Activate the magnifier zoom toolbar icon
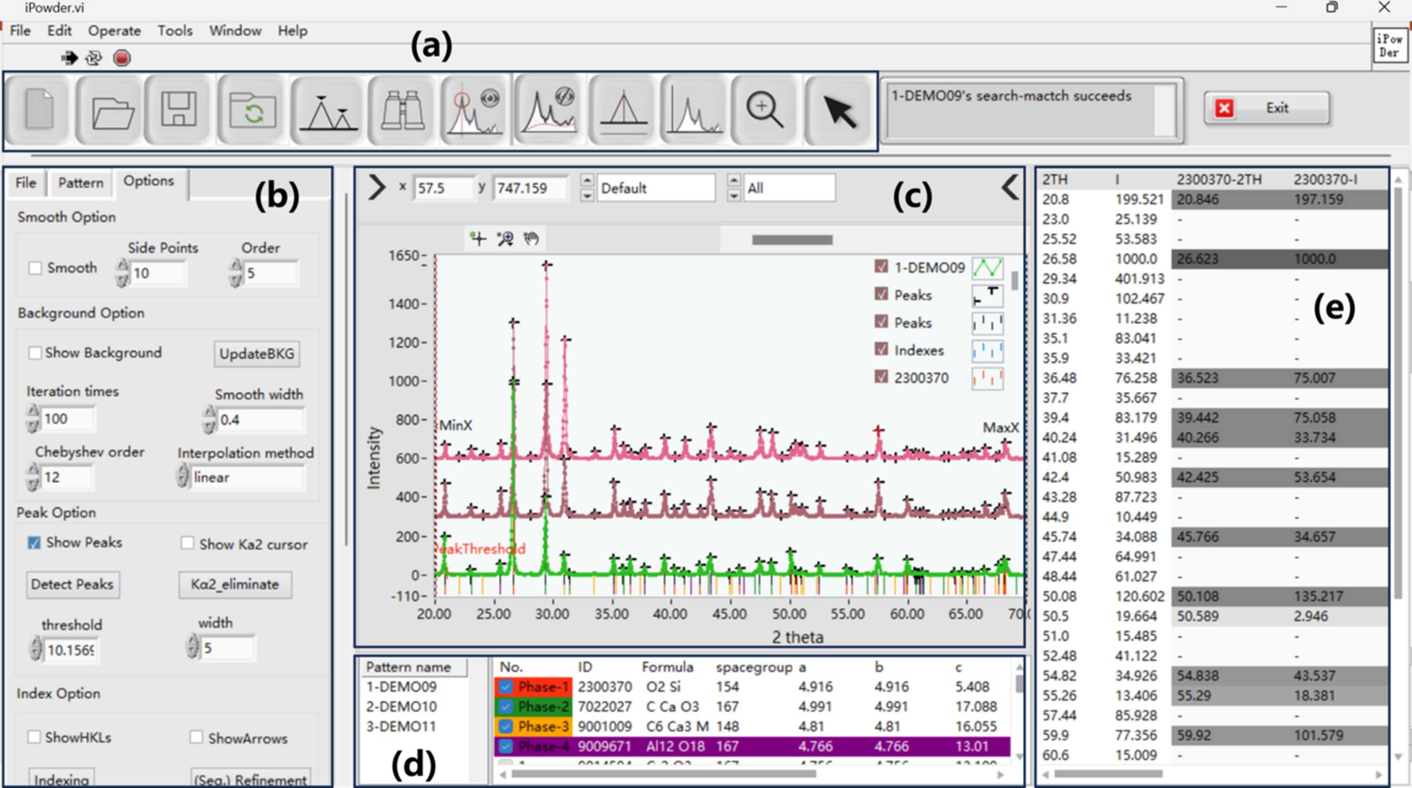 coord(765,110)
